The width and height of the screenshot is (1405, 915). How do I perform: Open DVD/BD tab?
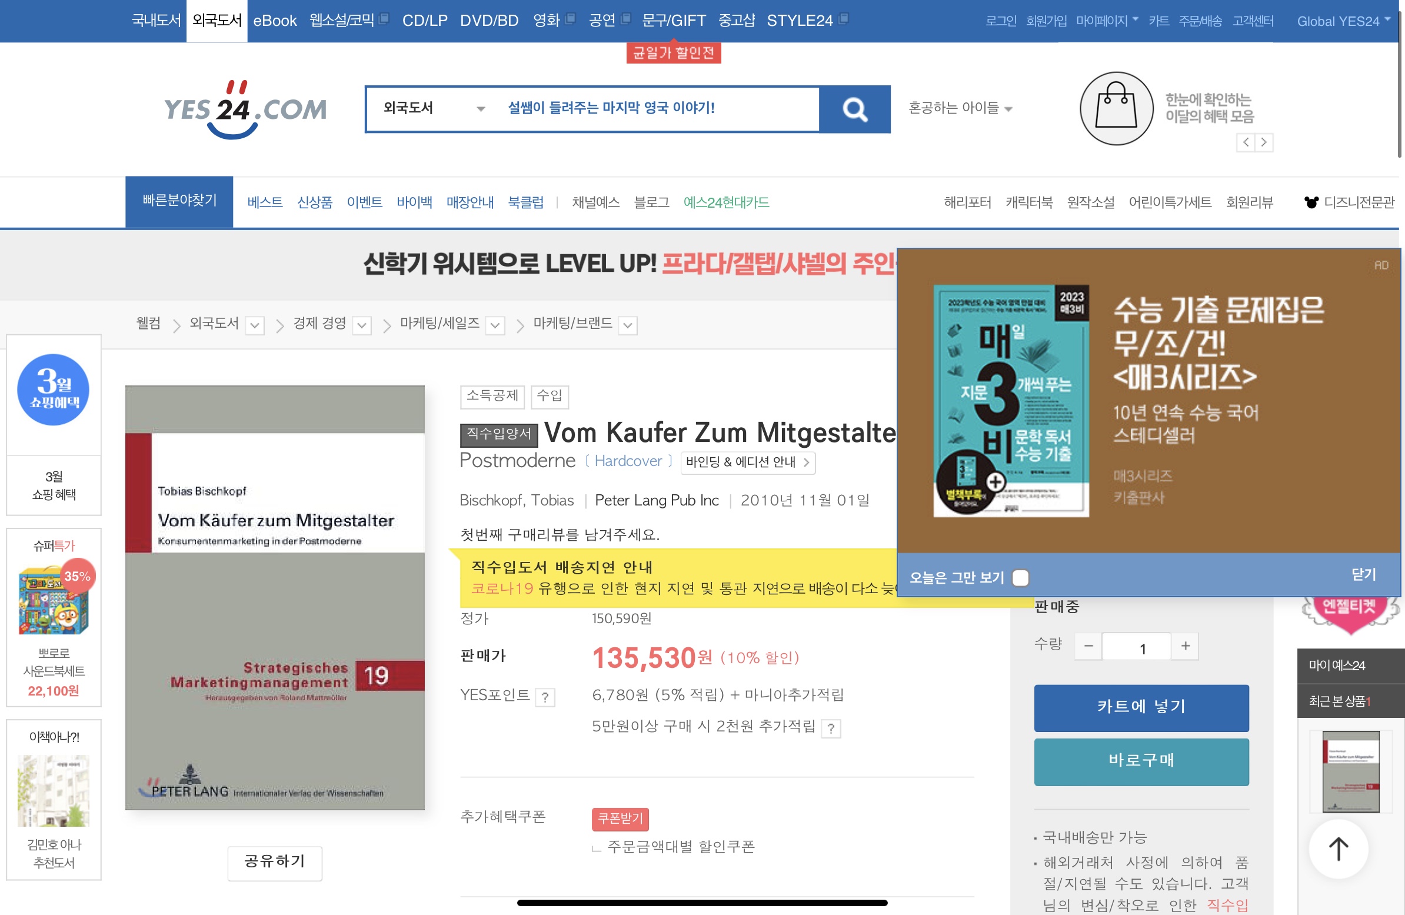(x=489, y=21)
